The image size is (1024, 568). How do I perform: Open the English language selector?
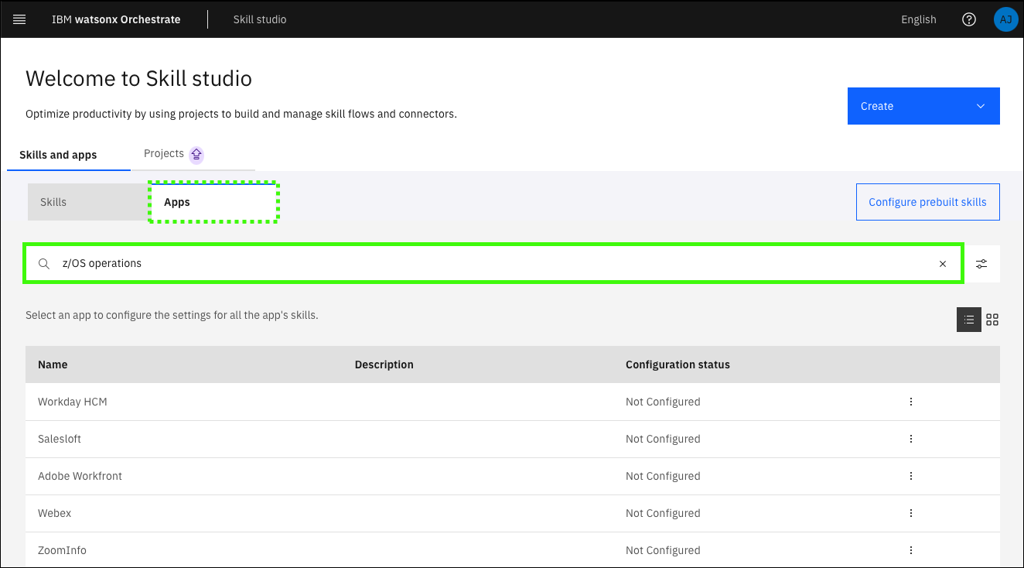point(918,19)
